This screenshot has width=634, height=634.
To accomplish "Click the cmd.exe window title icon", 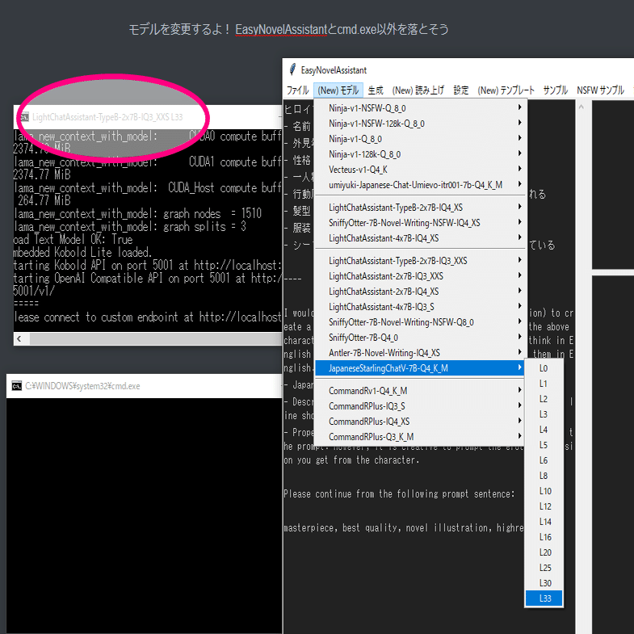I will (x=17, y=386).
